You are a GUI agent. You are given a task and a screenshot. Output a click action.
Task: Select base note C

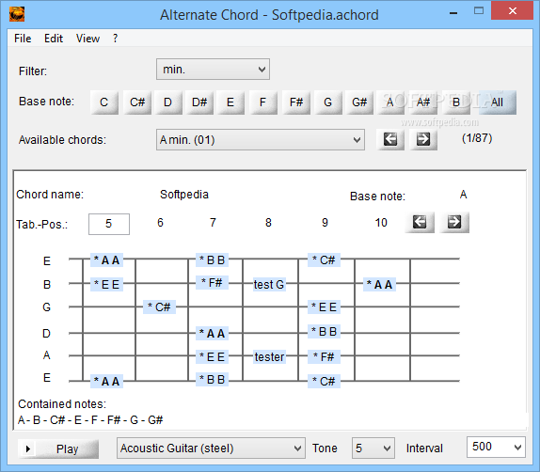[x=104, y=102]
